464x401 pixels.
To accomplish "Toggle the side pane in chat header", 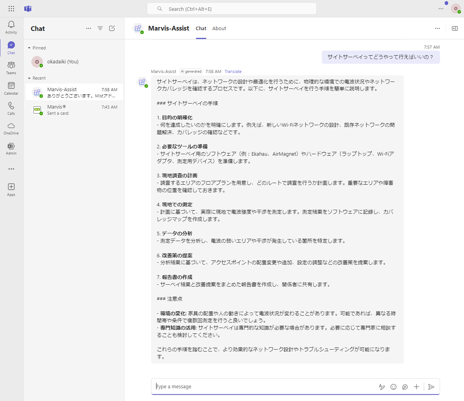I will [455, 28].
